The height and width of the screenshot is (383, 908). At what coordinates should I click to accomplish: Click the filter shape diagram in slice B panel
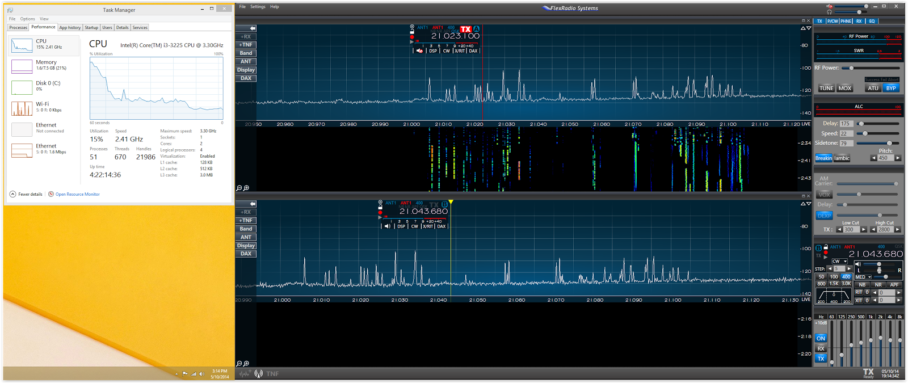click(x=834, y=296)
